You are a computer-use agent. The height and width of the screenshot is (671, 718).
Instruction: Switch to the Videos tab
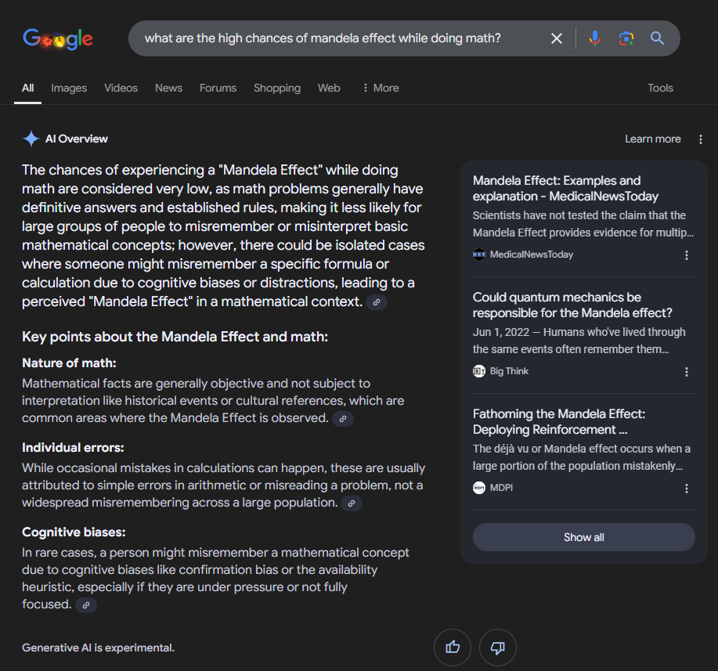tap(121, 88)
